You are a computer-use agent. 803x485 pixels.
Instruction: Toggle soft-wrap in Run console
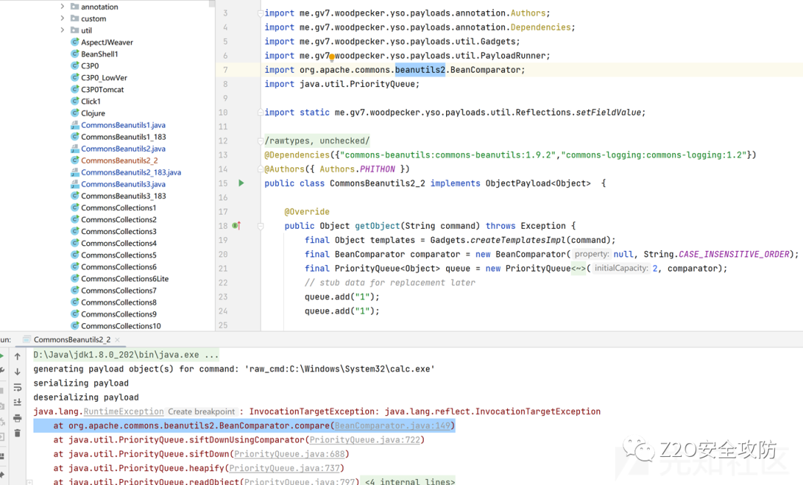click(17, 387)
